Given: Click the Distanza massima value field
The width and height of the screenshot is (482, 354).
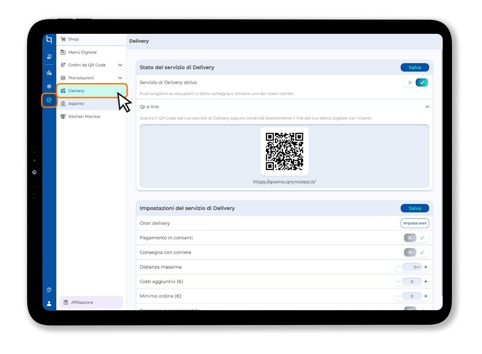Looking at the screenshot, I should (412, 267).
